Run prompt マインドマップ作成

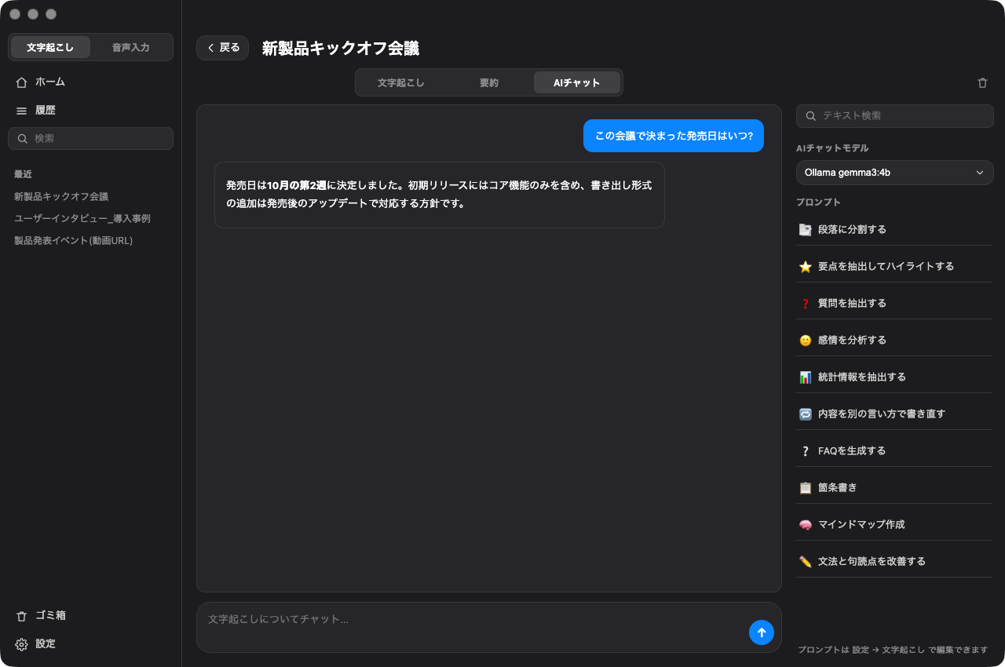click(894, 525)
